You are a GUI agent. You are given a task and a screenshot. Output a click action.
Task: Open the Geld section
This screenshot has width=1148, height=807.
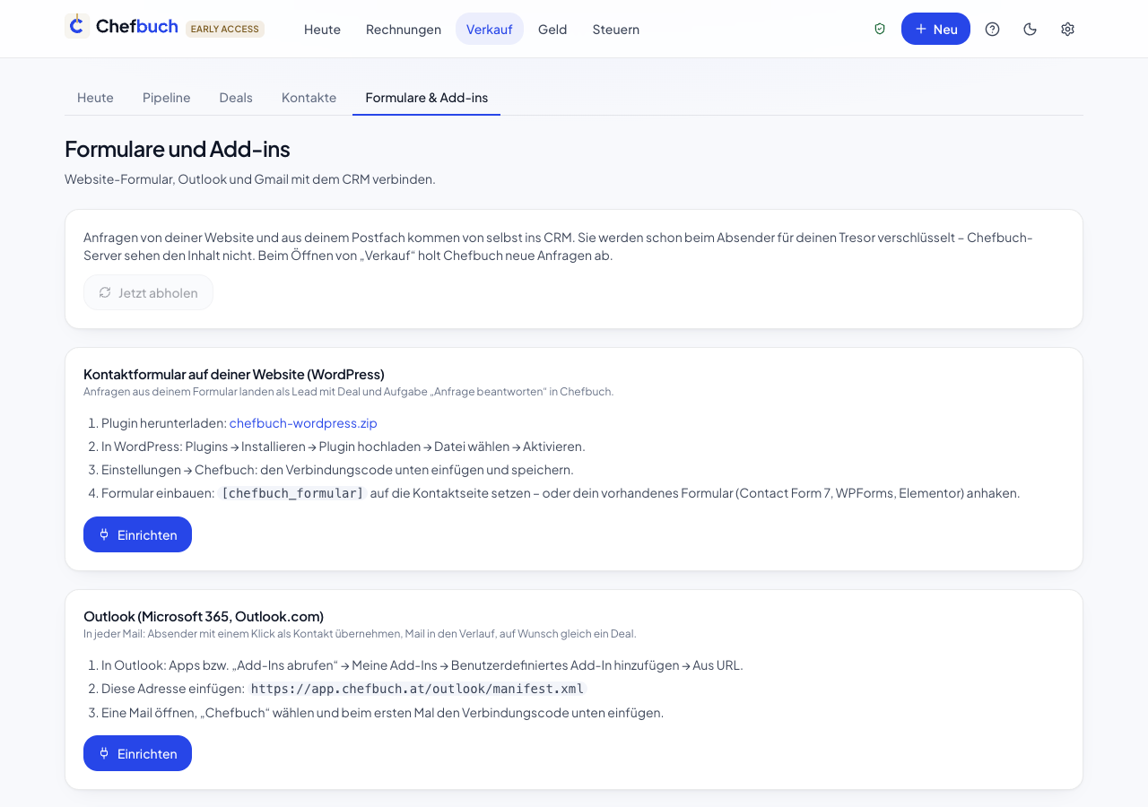[x=552, y=29]
